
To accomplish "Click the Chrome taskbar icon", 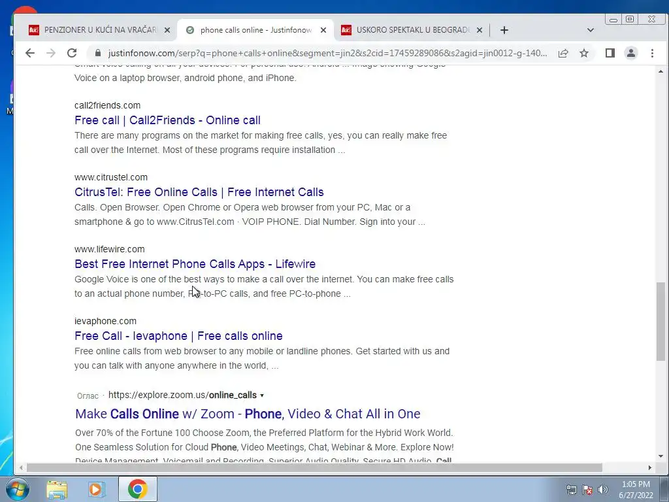I will click(137, 489).
